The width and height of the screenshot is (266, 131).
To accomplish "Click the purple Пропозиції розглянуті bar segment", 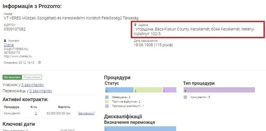I will point(169,90).
